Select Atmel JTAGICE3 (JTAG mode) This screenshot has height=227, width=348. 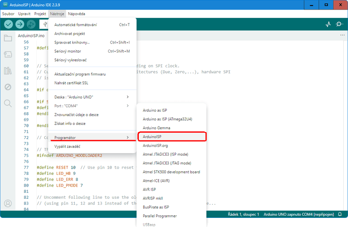click(171, 163)
